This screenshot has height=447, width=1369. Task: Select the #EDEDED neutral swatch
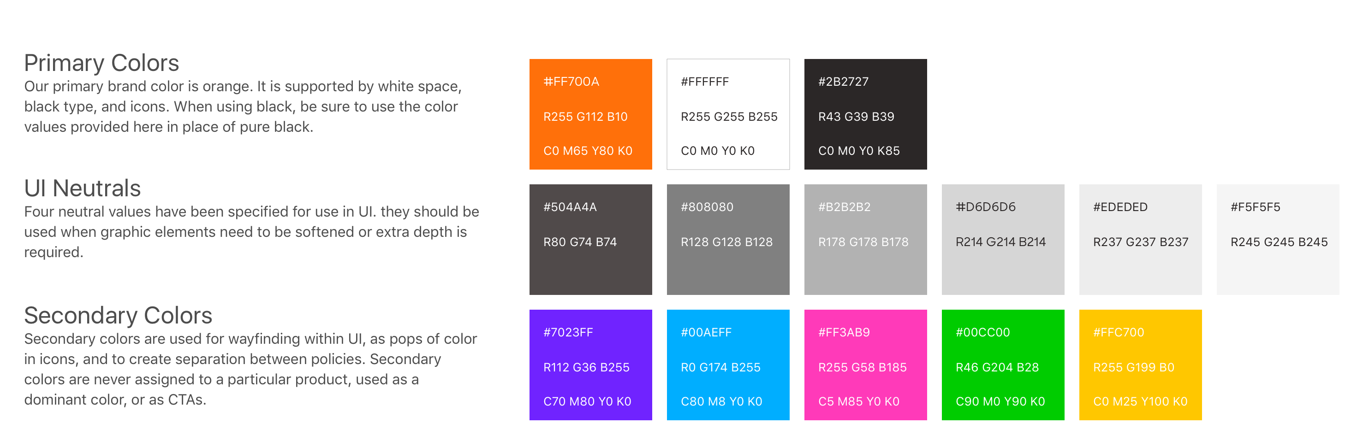(x=1141, y=240)
